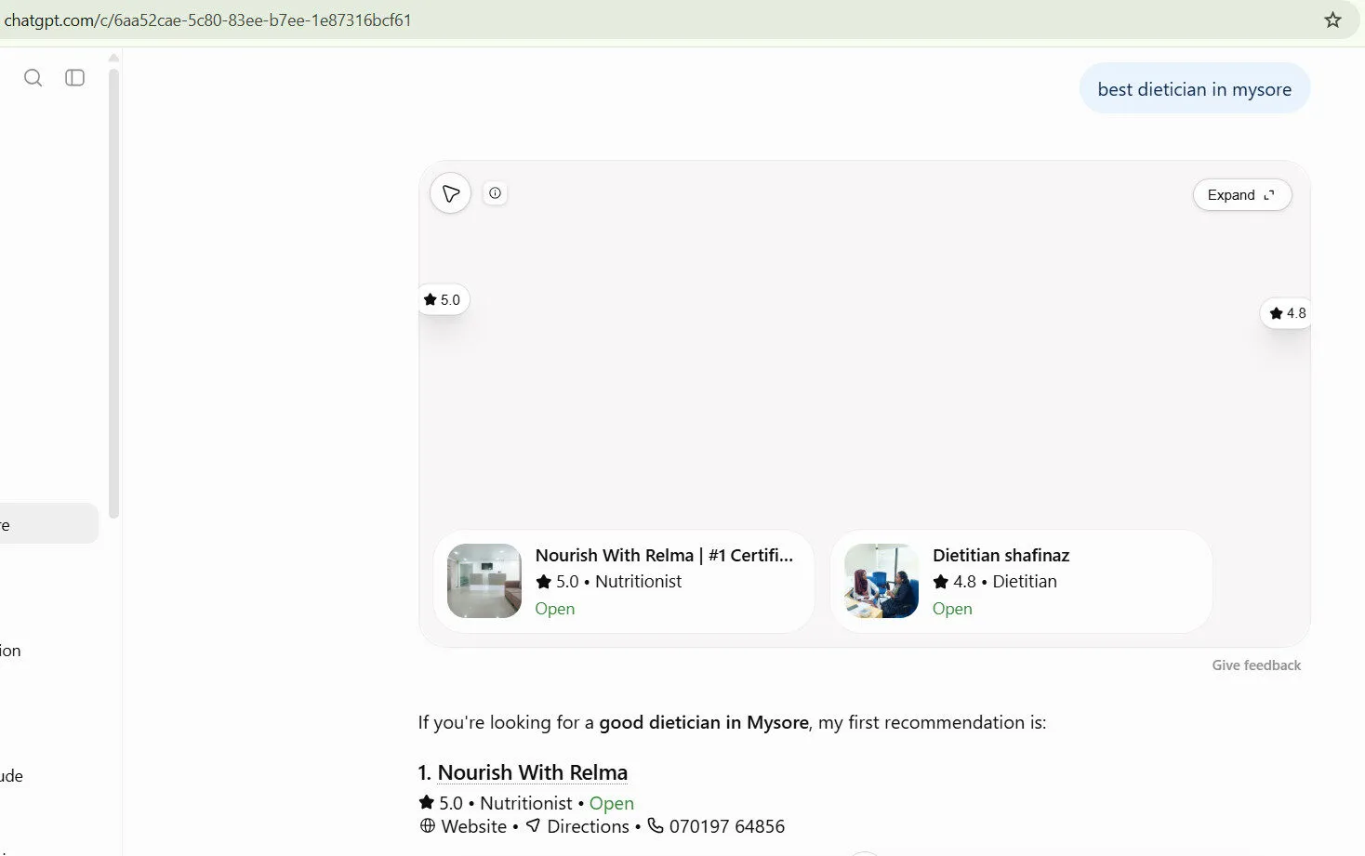The height and width of the screenshot is (856, 1365).
Task: Click the chatgpt.com URL in the address bar
Action: [207, 20]
